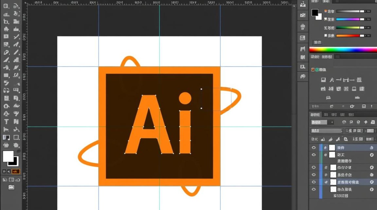This screenshot has height=210, width=377.
Task: Click the small button below the color sliders
Action: [x=317, y=42]
